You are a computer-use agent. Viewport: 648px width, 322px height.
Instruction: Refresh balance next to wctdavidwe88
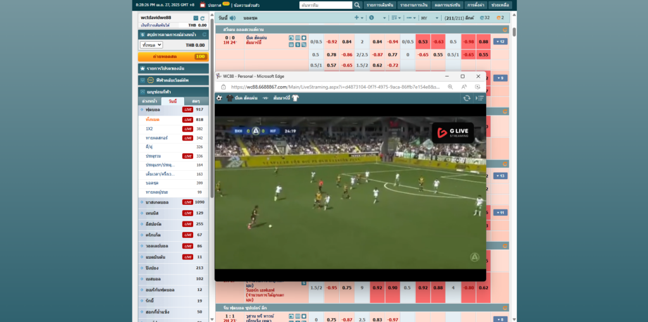tap(202, 18)
